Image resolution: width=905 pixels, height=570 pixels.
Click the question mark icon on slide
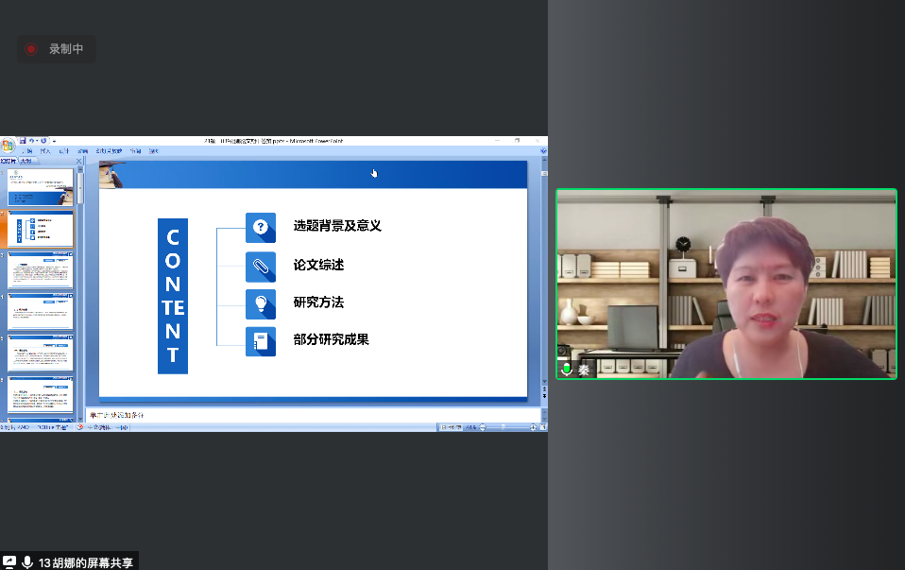point(261,227)
